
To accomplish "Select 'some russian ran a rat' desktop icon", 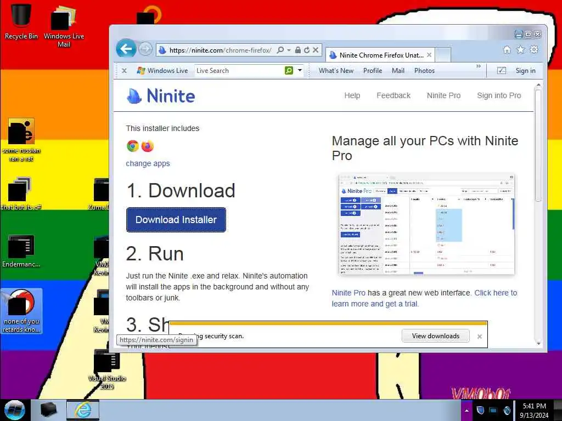I will 21,140.
